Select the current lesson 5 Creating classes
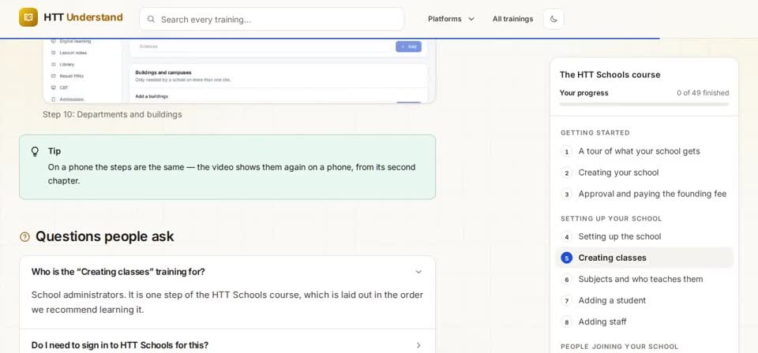The image size is (758, 353). 644,258
